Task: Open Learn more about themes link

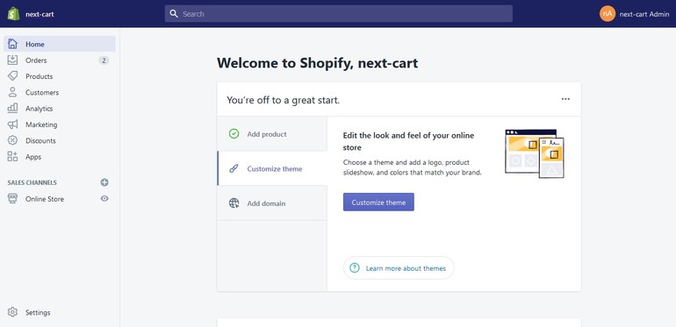Action: point(399,268)
